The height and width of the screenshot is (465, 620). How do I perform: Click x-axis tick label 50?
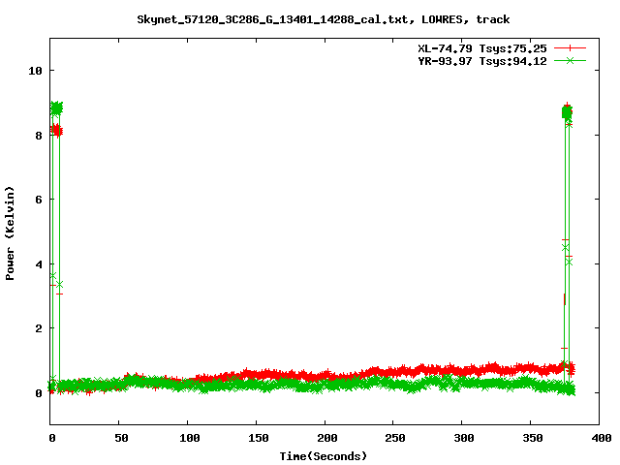point(121,438)
